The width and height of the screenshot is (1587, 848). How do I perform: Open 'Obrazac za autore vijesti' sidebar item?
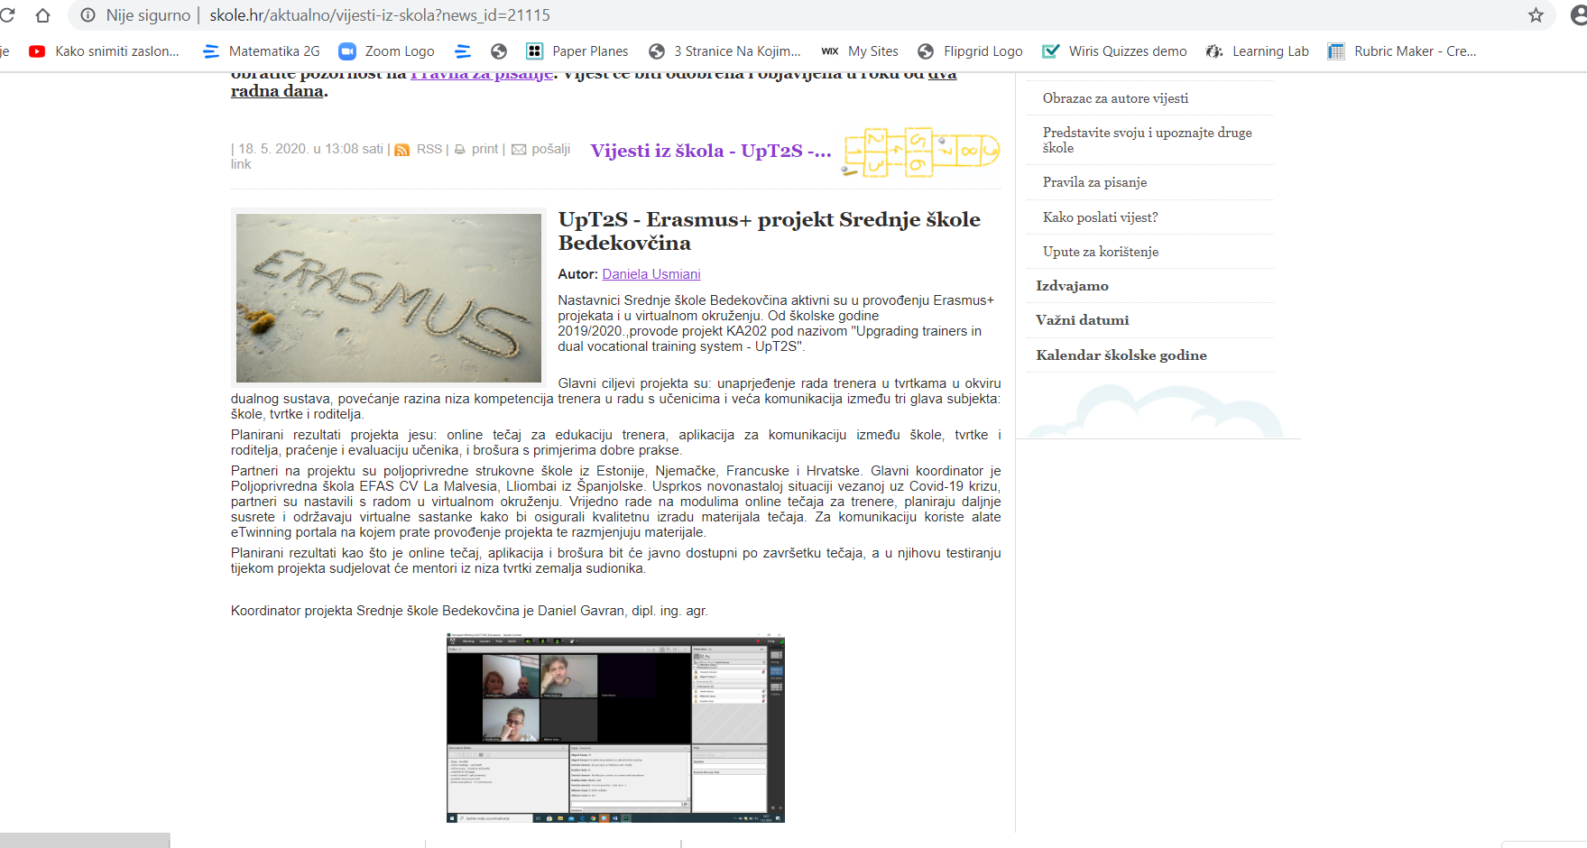pyautogui.click(x=1115, y=98)
